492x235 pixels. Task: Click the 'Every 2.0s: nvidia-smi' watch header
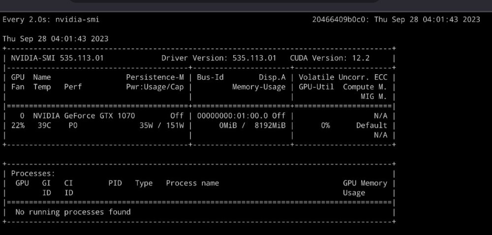point(51,20)
